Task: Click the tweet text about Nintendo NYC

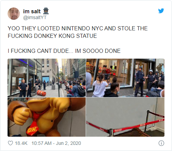Action: 78,32
